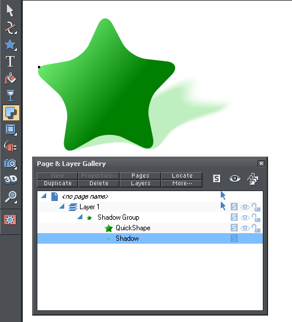
Task: Activate the Text tool
Action: (x=11, y=61)
